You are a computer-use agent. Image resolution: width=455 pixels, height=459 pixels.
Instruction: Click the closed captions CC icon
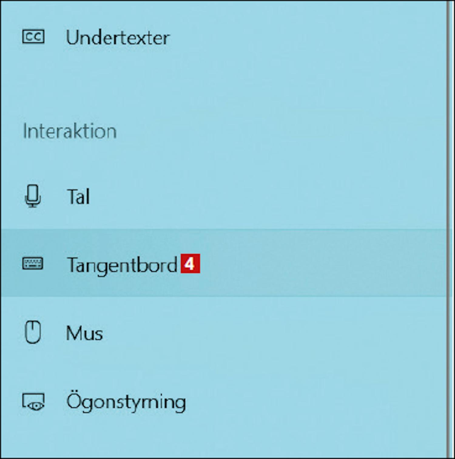coord(33,37)
